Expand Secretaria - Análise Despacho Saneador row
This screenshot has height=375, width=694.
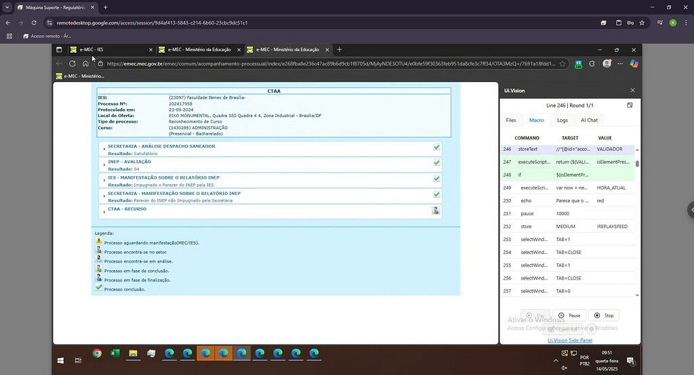[104, 149]
